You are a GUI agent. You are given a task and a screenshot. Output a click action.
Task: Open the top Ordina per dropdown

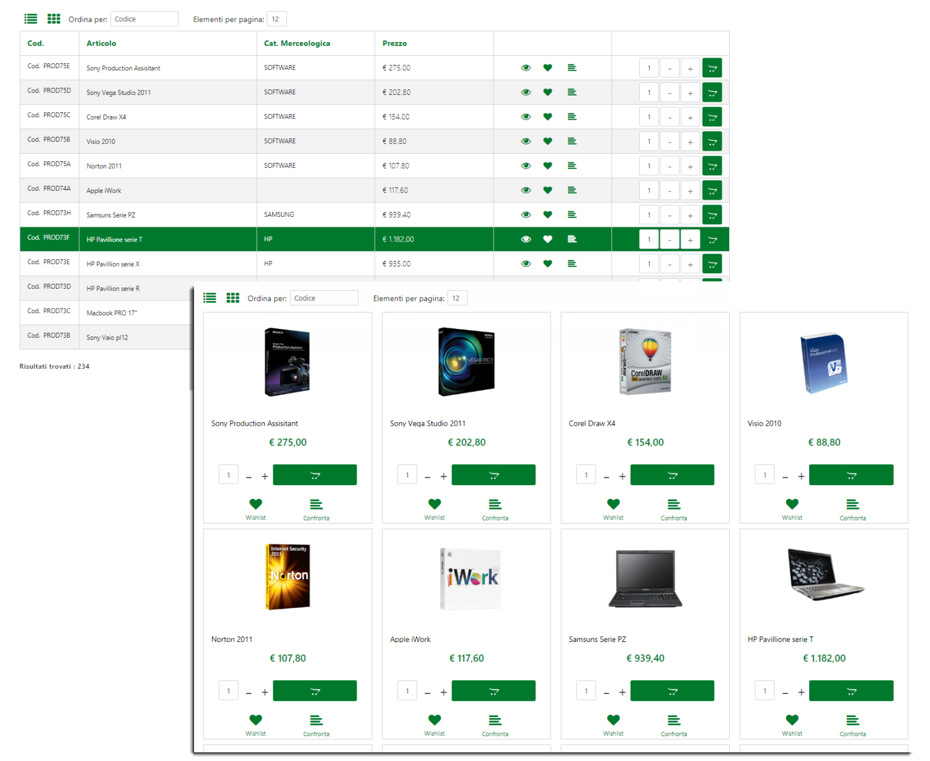point(144,19)
